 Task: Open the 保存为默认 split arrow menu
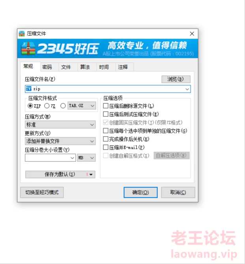click(91, 174)
